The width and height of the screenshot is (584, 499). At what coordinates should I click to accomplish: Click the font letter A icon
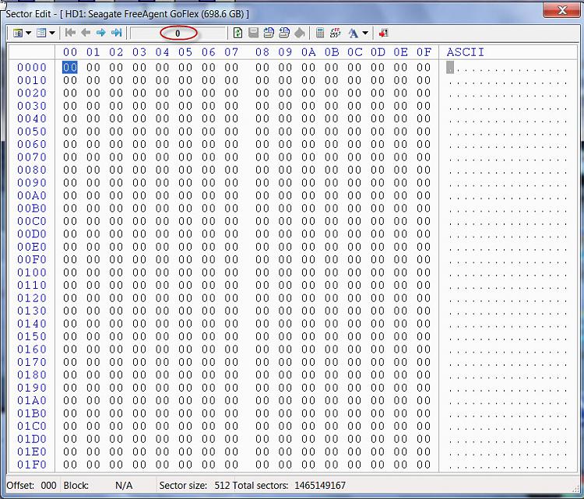point(353,33)
